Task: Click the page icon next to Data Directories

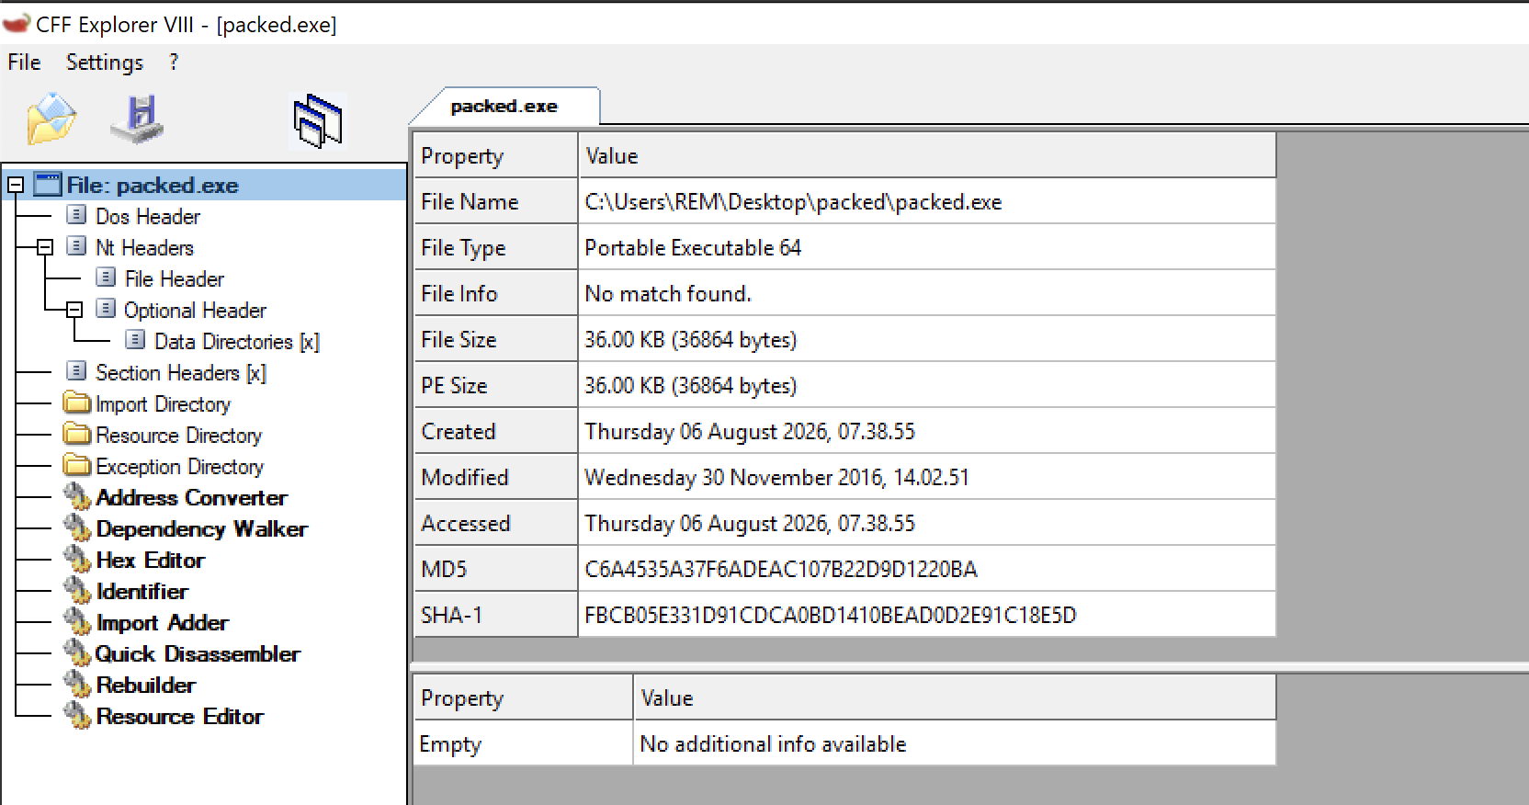Action: pos(136,340)
